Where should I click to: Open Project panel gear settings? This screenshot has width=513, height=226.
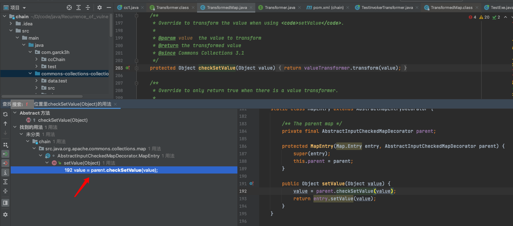pos(100,7)
